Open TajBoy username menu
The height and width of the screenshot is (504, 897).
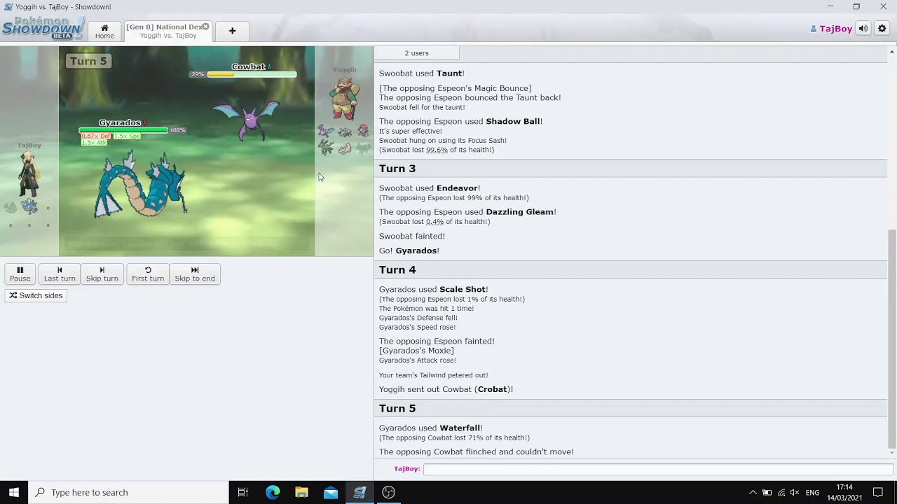click(831, 29)
